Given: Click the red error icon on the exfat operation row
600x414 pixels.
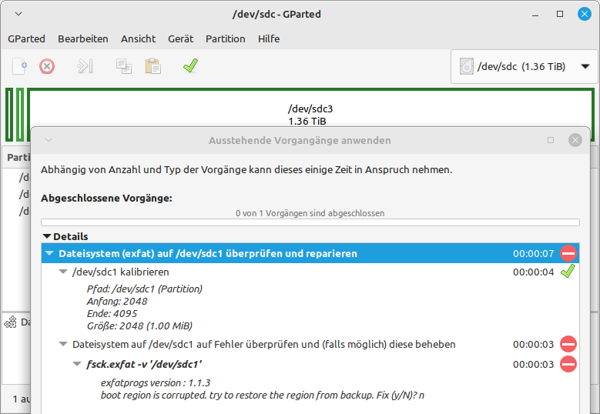Looking at the screenshot, I should (x=568, y=253).
